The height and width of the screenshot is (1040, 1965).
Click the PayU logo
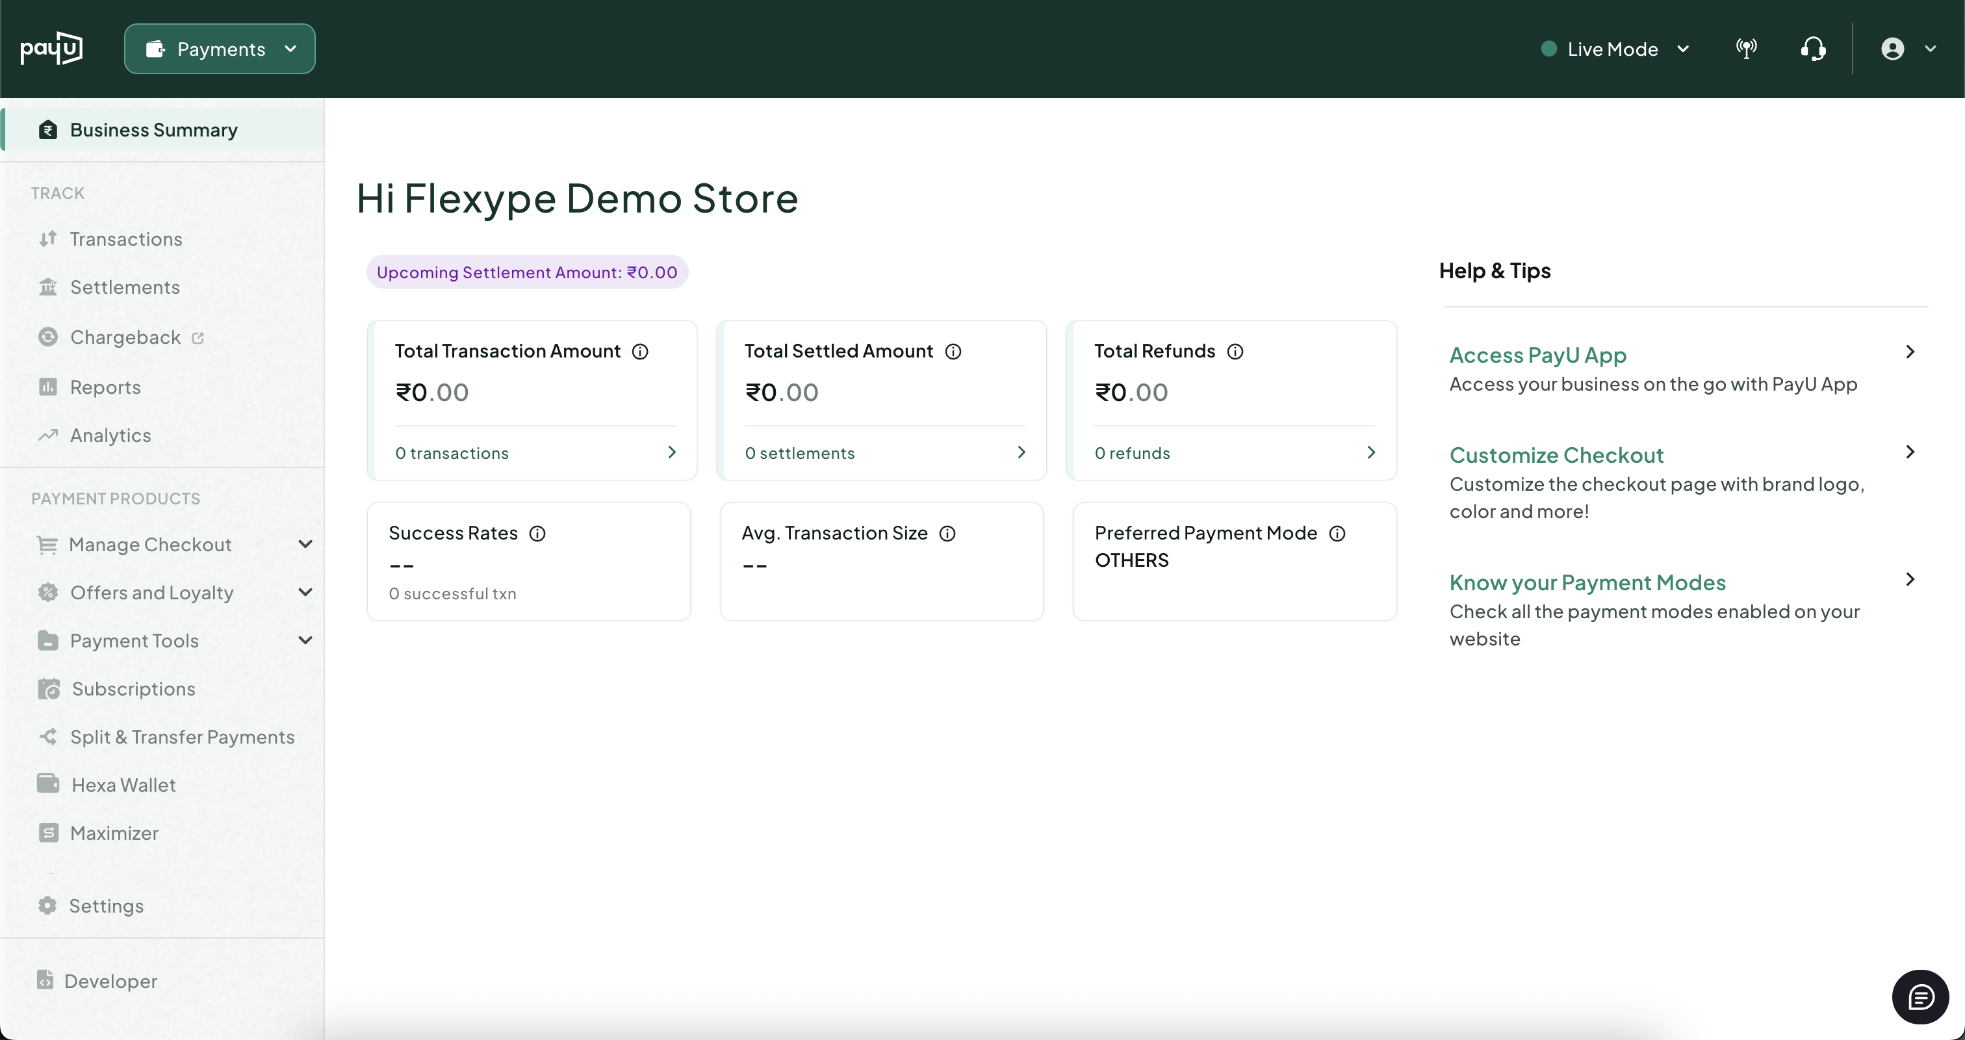(x=51, y=49)
